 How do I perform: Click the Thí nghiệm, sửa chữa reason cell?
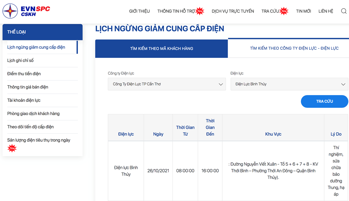(336, 171)
